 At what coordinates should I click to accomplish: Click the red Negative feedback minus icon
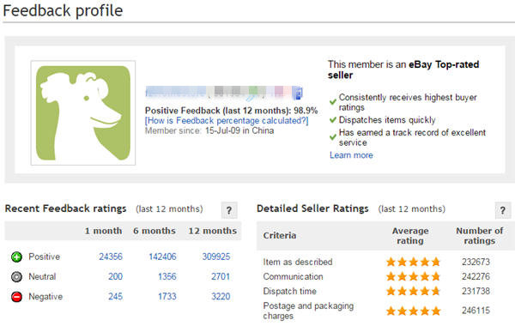point(17,297)
